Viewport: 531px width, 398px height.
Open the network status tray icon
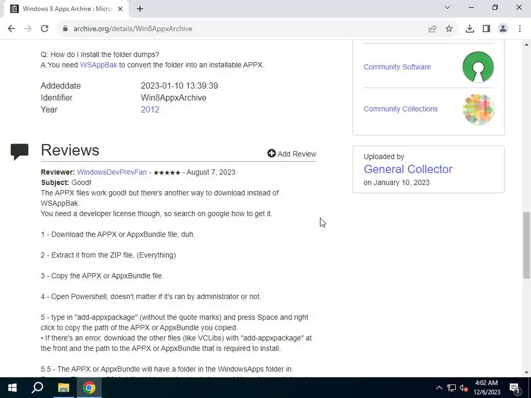452,388
